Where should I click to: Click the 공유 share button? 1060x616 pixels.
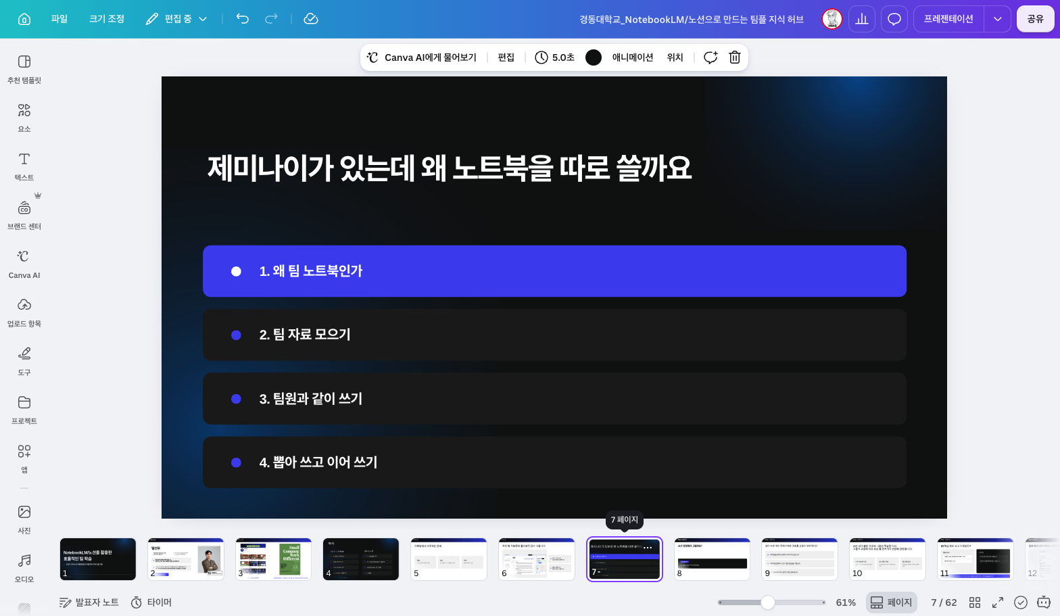[x=1036, y=19]
